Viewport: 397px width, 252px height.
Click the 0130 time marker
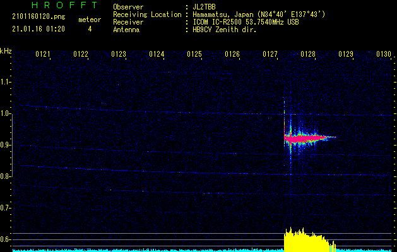[x=384, y=54]
